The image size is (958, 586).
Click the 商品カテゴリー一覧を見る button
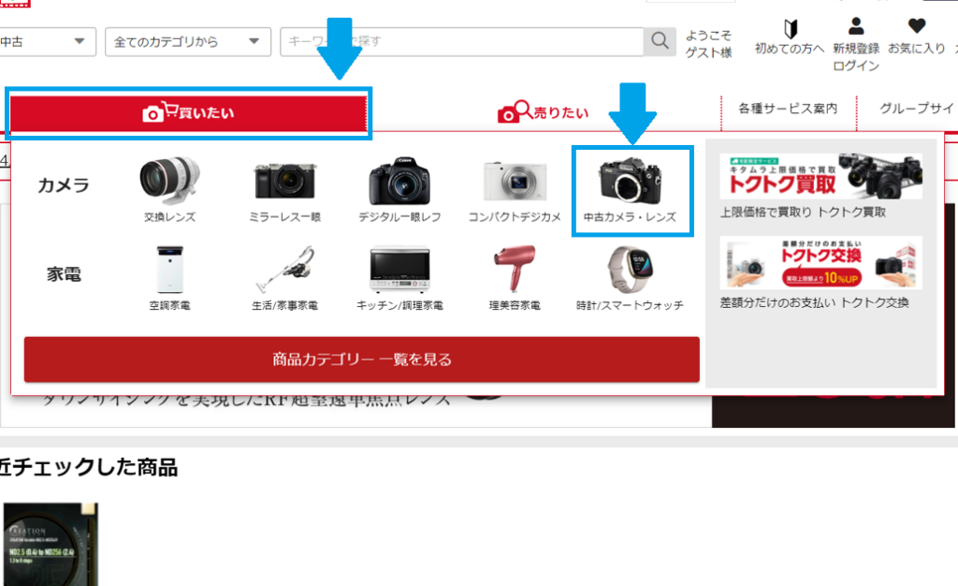[361, 359]
